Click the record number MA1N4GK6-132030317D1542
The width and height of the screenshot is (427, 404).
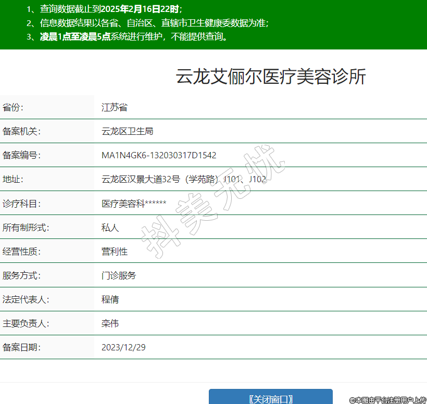[159, 155]
